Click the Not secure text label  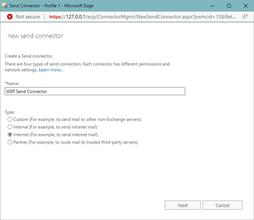(28, 17)
